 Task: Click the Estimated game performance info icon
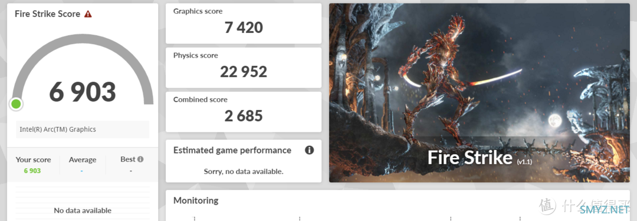pos(309,150)
